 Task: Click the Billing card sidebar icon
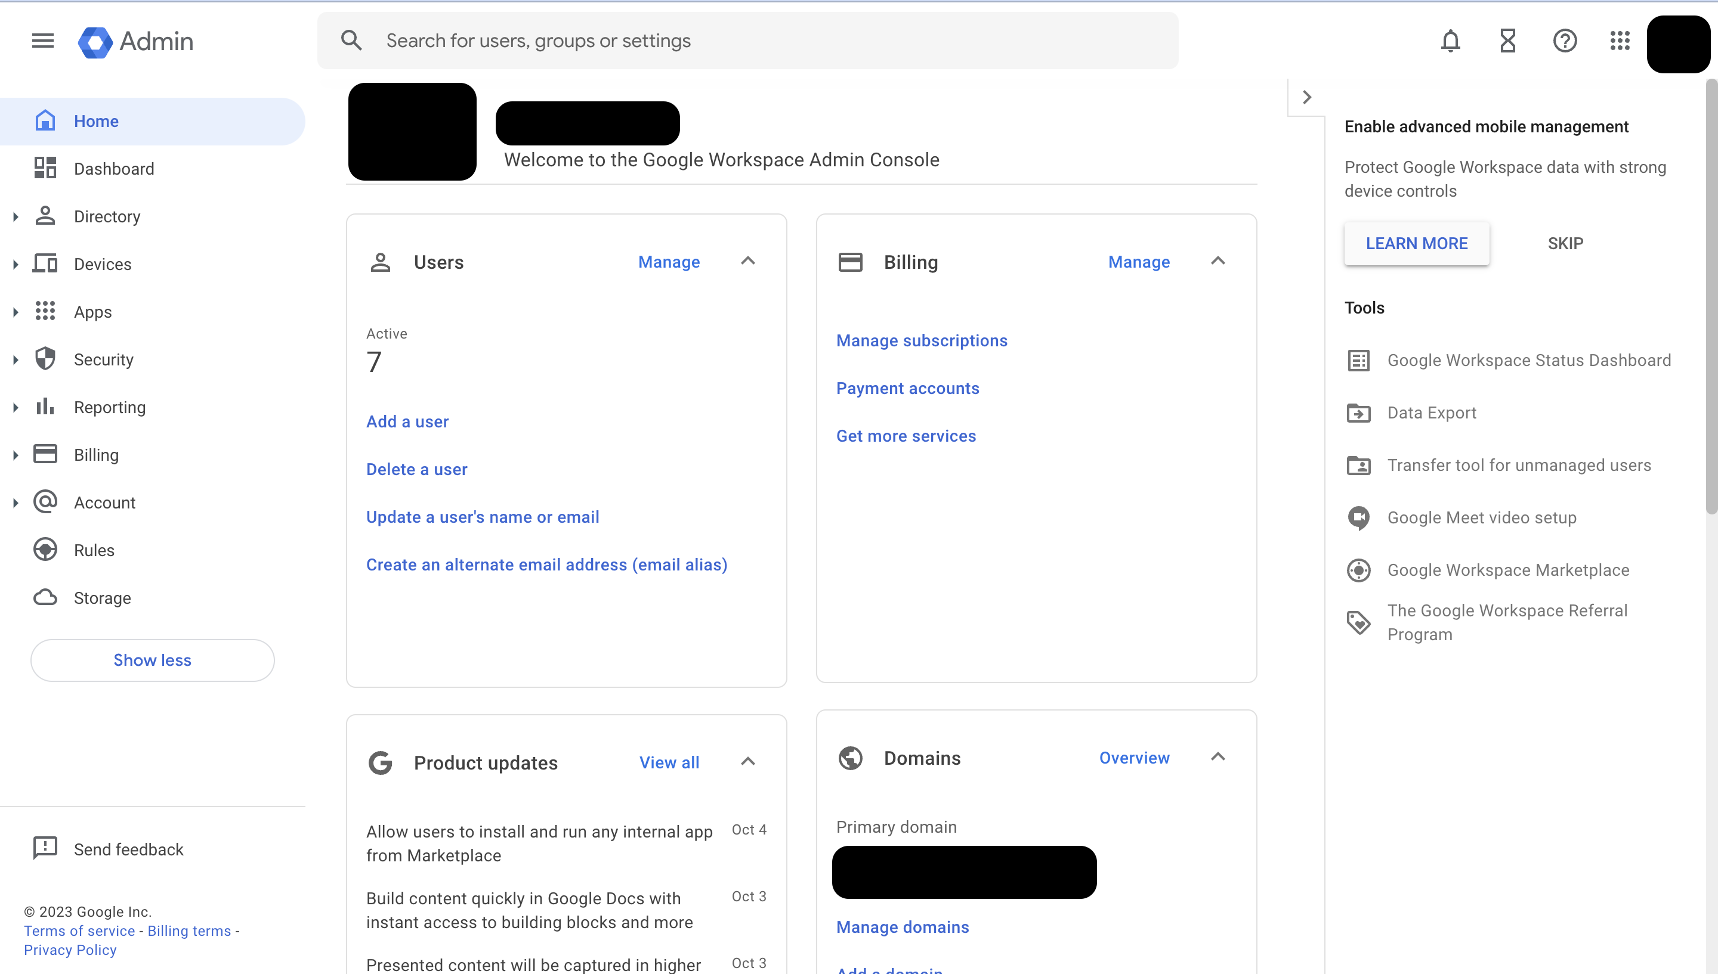pyautogui.click(x=45, y=454)
